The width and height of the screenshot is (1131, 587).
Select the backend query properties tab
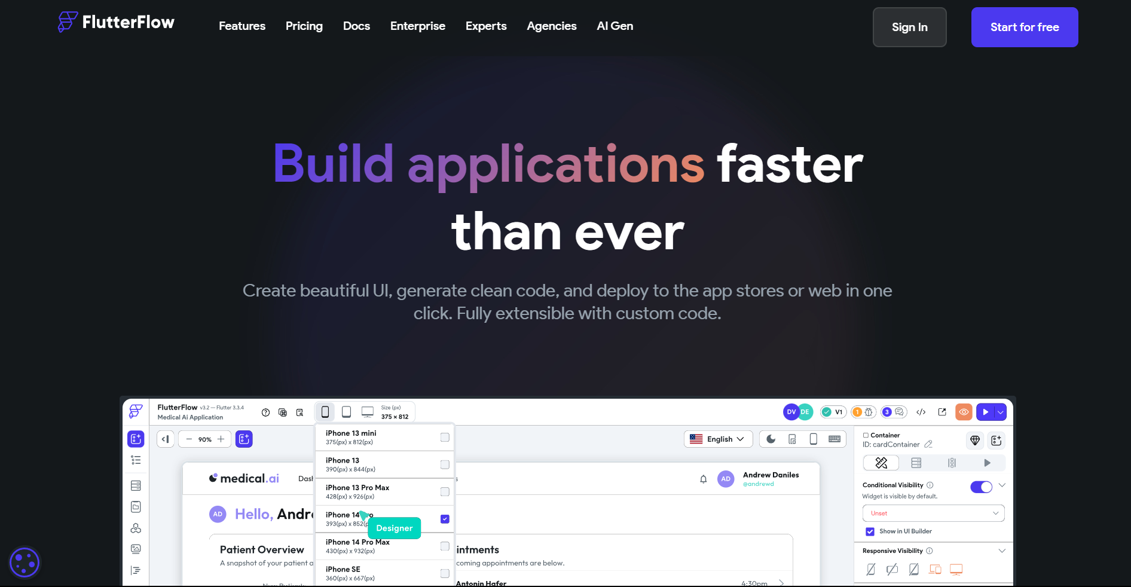[x=916, y=463]
